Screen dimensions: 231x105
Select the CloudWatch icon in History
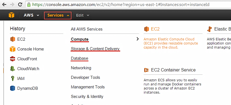pyautogui.click(x=13, y=69)
